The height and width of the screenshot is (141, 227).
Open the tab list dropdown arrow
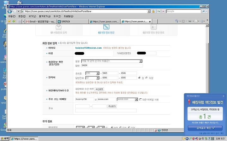tap(23, 22)
